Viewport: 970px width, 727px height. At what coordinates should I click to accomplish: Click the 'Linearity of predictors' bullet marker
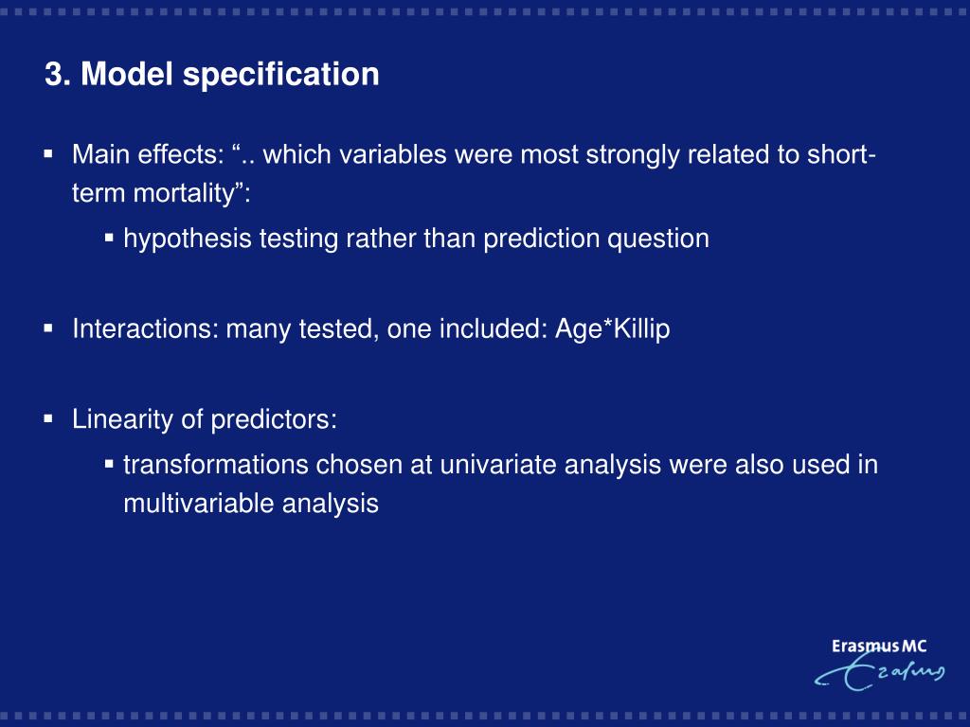(49, 418)
